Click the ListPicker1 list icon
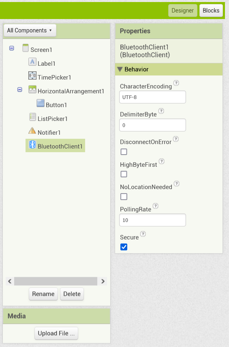The image size is (229, 347). pos(32,117)
